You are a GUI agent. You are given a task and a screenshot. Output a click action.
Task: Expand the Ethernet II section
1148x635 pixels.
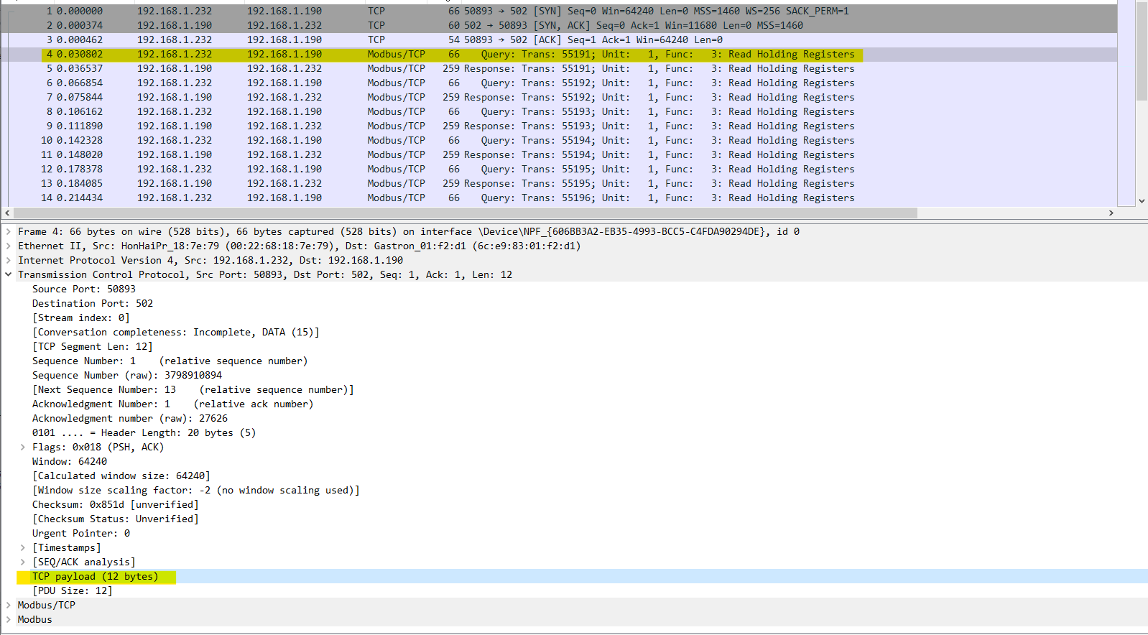pos(8,246)
